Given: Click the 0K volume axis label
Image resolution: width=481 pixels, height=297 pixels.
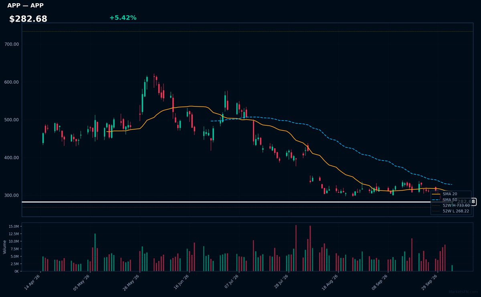Looking at the screenshot, I should (x=16, y=271).
